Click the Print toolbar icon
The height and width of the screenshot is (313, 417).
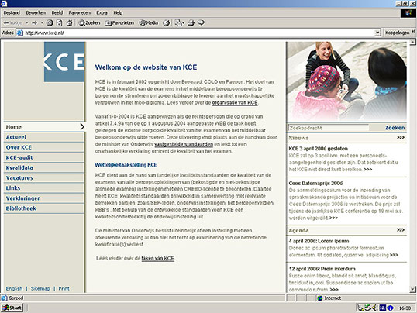tap(191, 23)
